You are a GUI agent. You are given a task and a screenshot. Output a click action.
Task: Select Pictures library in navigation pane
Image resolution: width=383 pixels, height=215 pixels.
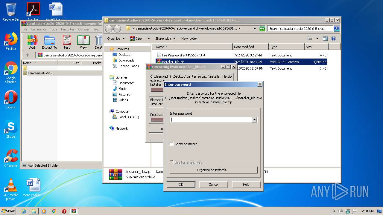point(124,94)
